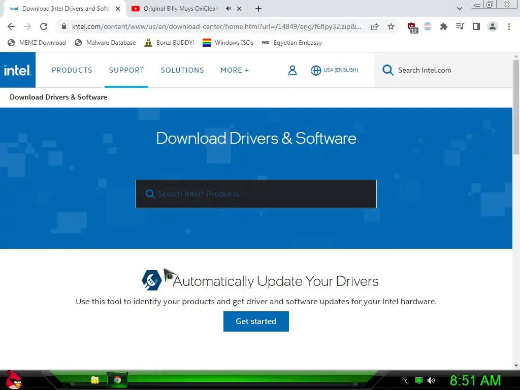This screenshot has height=390, width=520.
Task: Click the lock icon in address bar
Action: click(64, 26)
